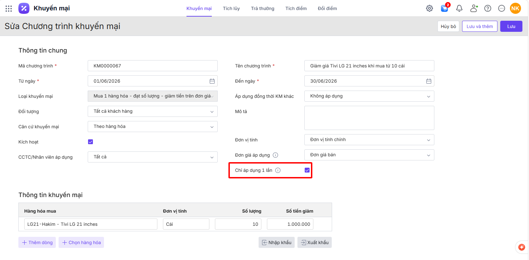Click the Thêm dòng button

(x=37, y=242)
